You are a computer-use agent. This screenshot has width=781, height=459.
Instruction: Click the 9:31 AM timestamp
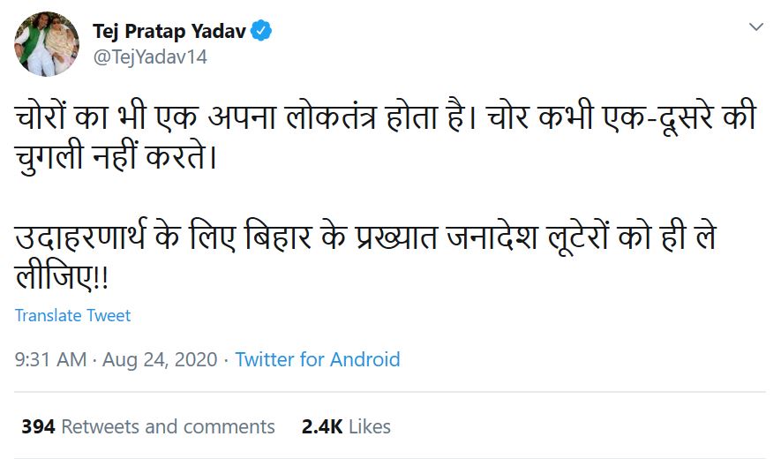(x=50, y=359)
